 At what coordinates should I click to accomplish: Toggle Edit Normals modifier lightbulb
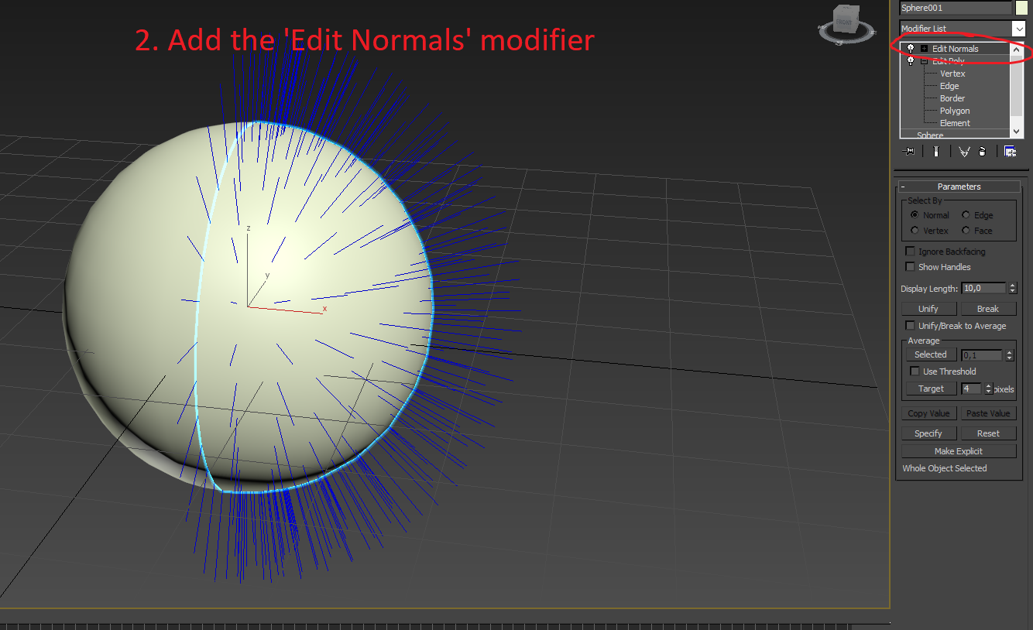click(x=911, y=49)
